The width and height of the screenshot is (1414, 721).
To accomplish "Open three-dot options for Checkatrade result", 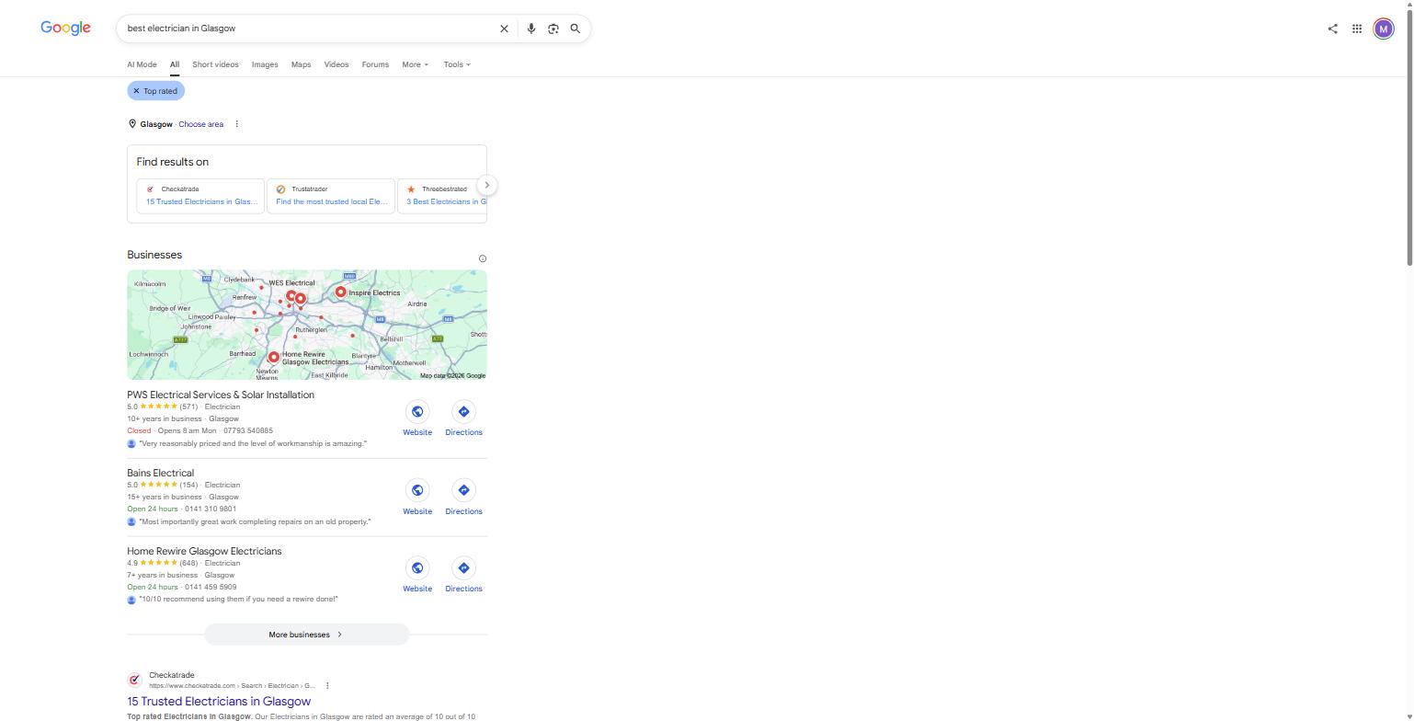I will [x=327, y=685].
